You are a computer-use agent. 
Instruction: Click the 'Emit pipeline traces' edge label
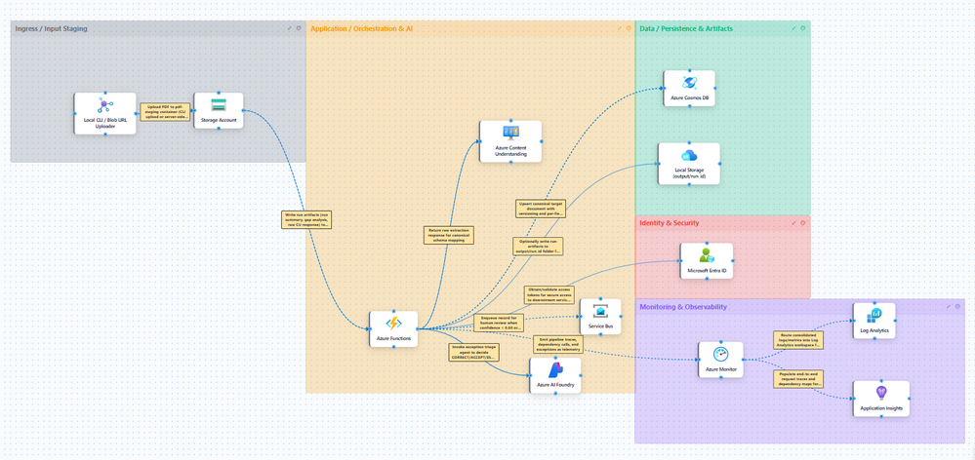tap(557, 345)
